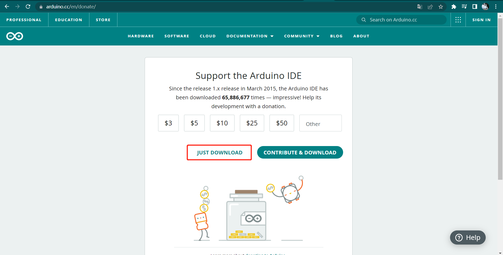Click the share page icon
This screenshot has height=255, width=503.
coord(430,7)
